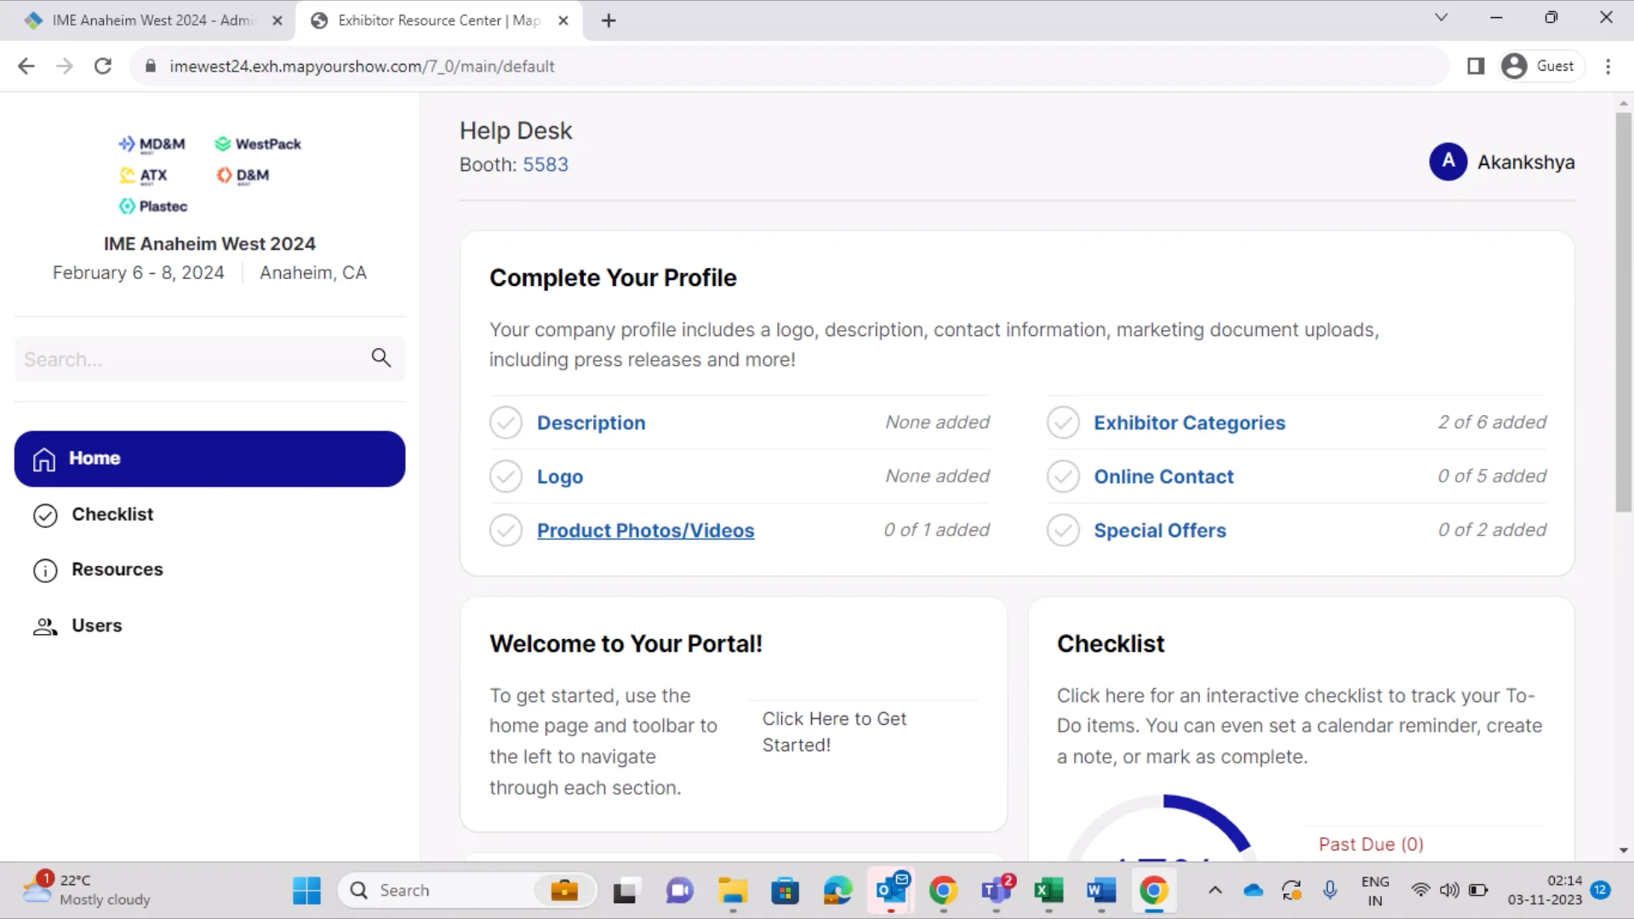Image resolution: width=1634 pixels, height=919 pixels.
Task: Open the Product Photos/Videos link
Action: [x=645, y=530]
